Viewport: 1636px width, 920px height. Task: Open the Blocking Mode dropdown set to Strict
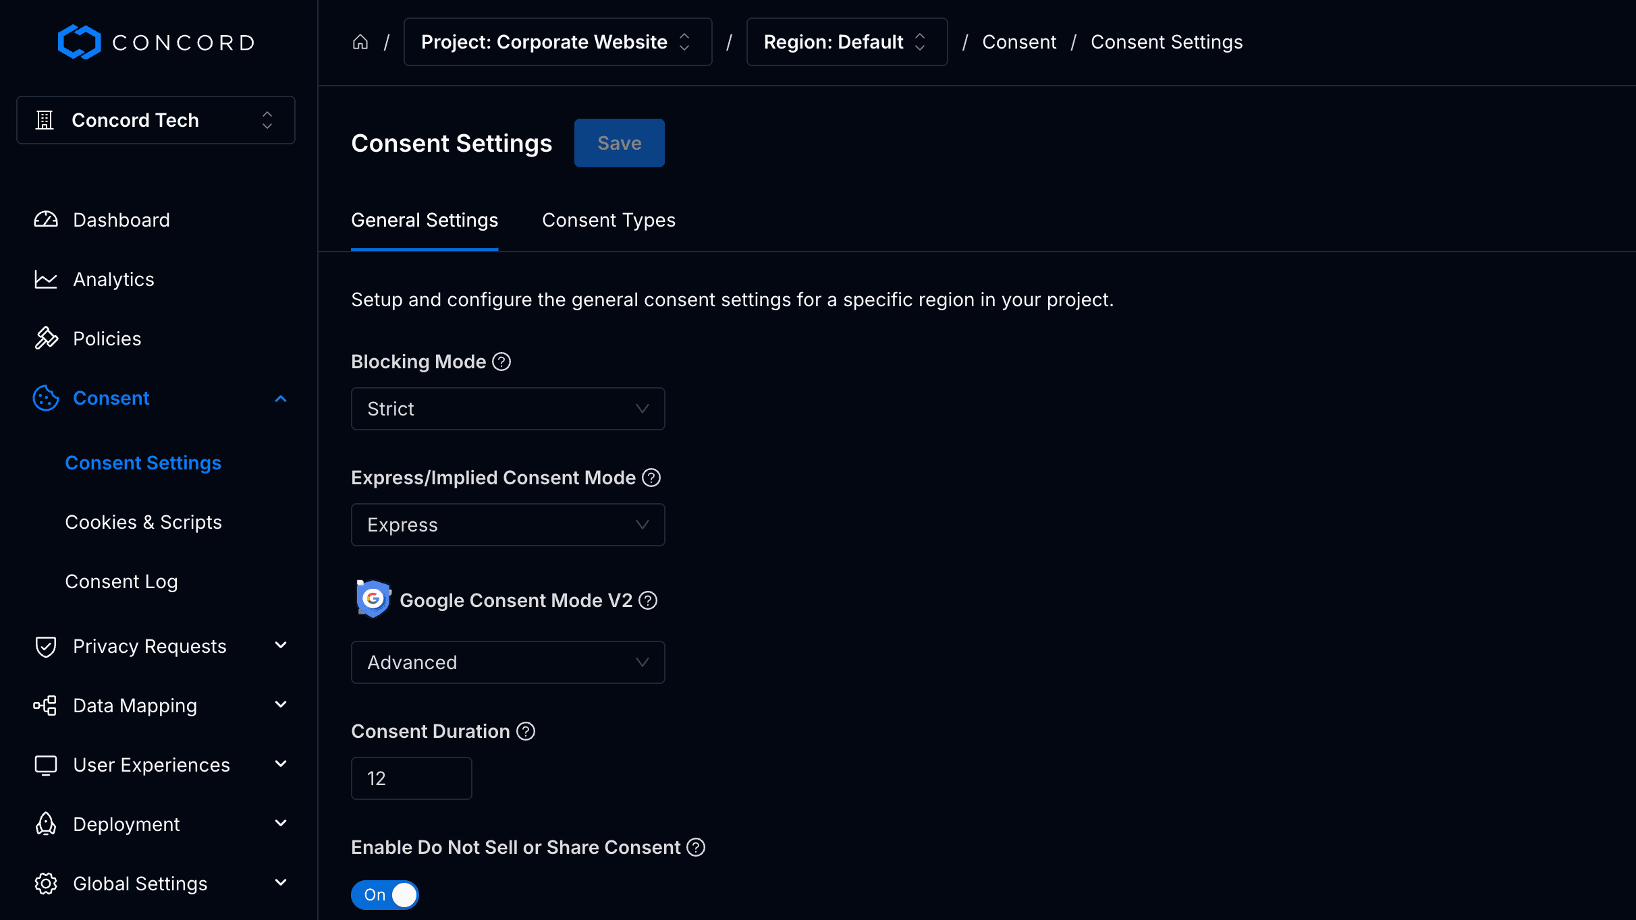click(508, 408)
